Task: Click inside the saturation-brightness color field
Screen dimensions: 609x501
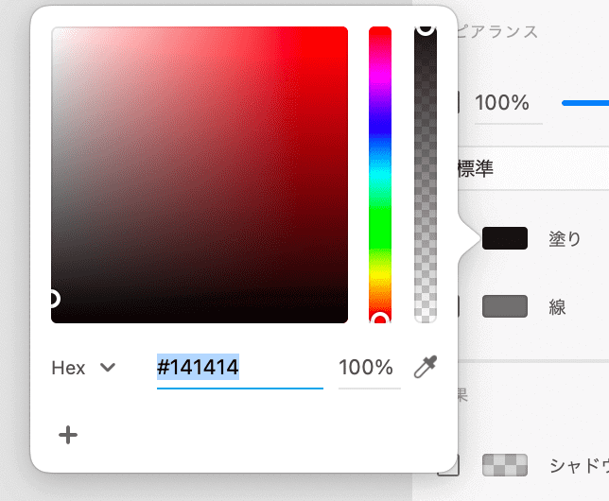Action: 200,175
